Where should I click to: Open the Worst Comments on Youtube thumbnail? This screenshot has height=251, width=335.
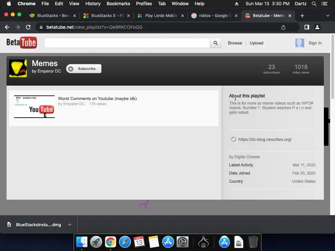pyautogui.click(x=34, y=107)
